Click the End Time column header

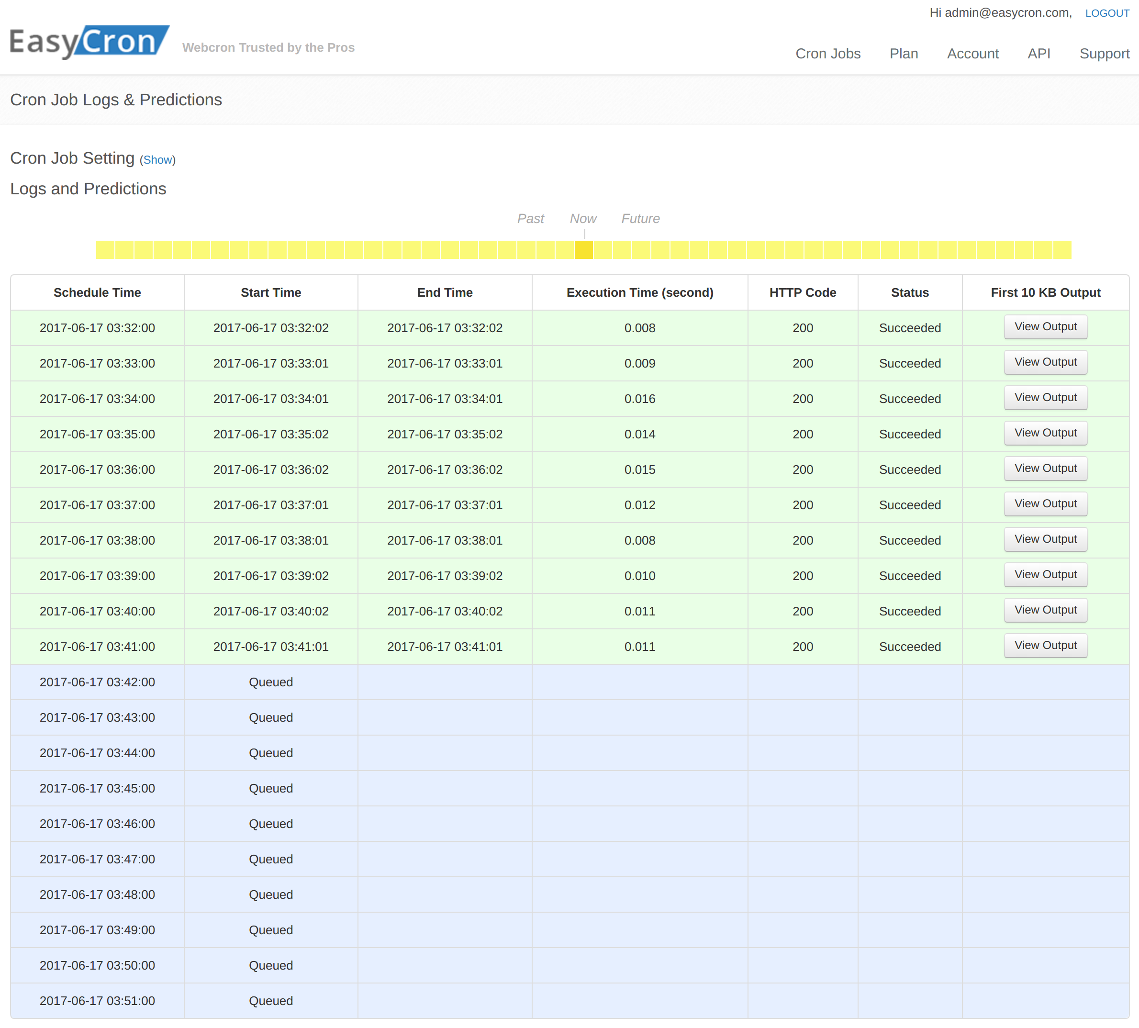point(445,292)
